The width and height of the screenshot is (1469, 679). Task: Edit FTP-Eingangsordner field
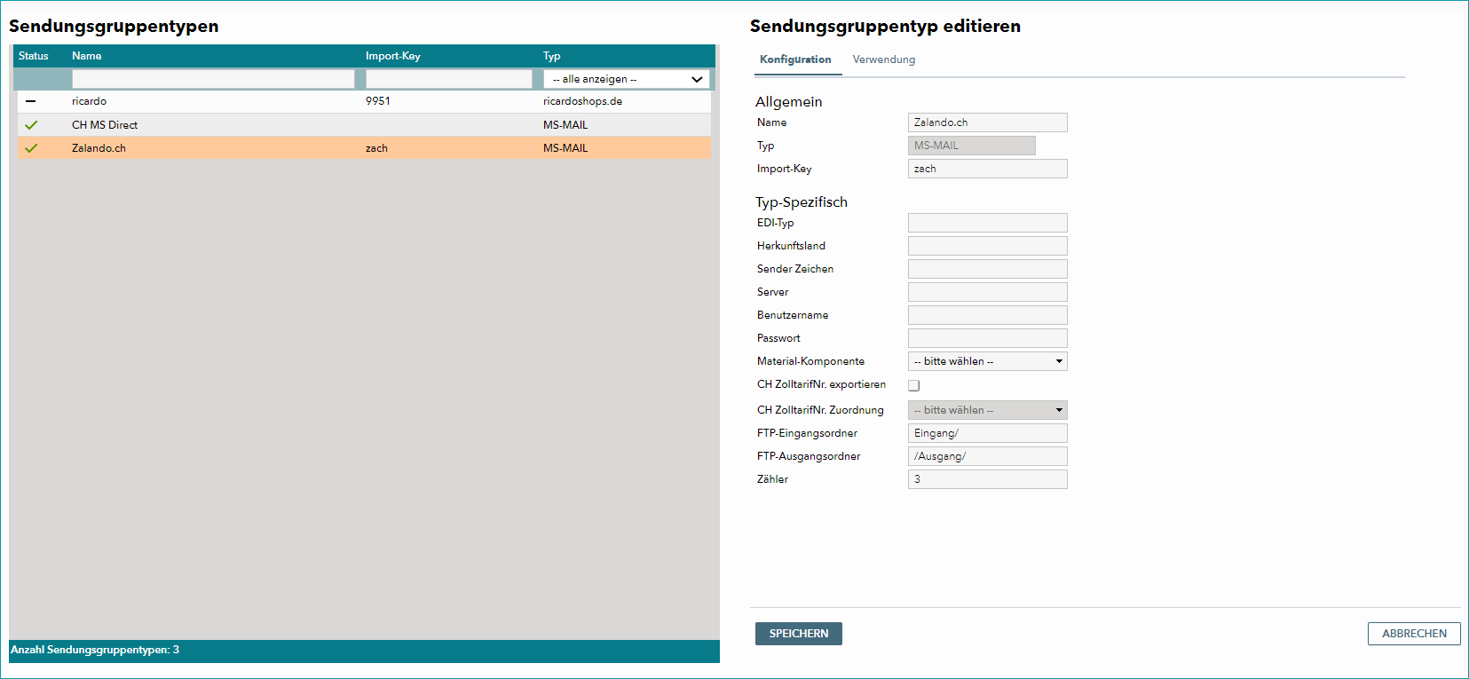[987, 433]
